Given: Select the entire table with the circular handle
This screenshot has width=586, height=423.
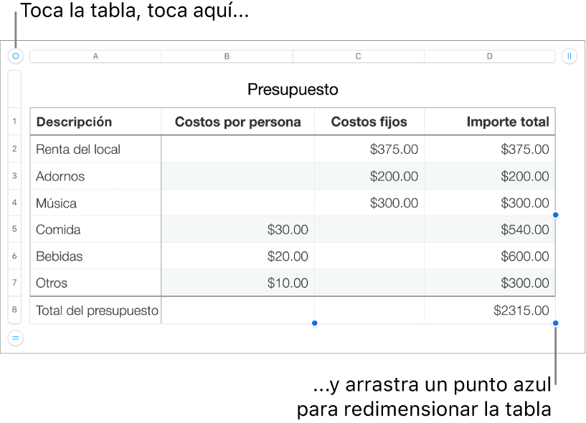Looking at the screenshot, I should tap(15, 55).
